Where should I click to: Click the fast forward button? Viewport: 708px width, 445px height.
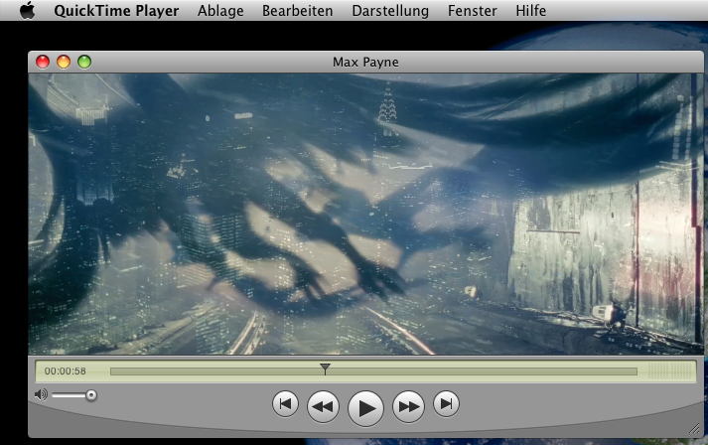(408, 405)
